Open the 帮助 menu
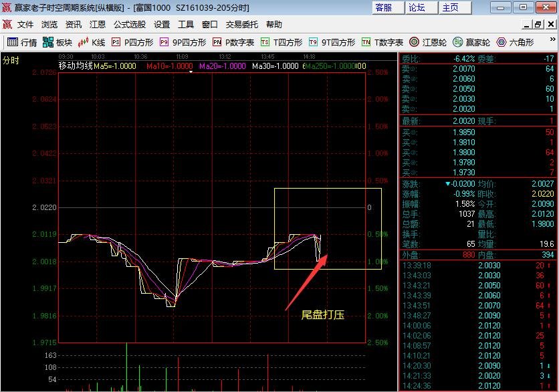 273,24
